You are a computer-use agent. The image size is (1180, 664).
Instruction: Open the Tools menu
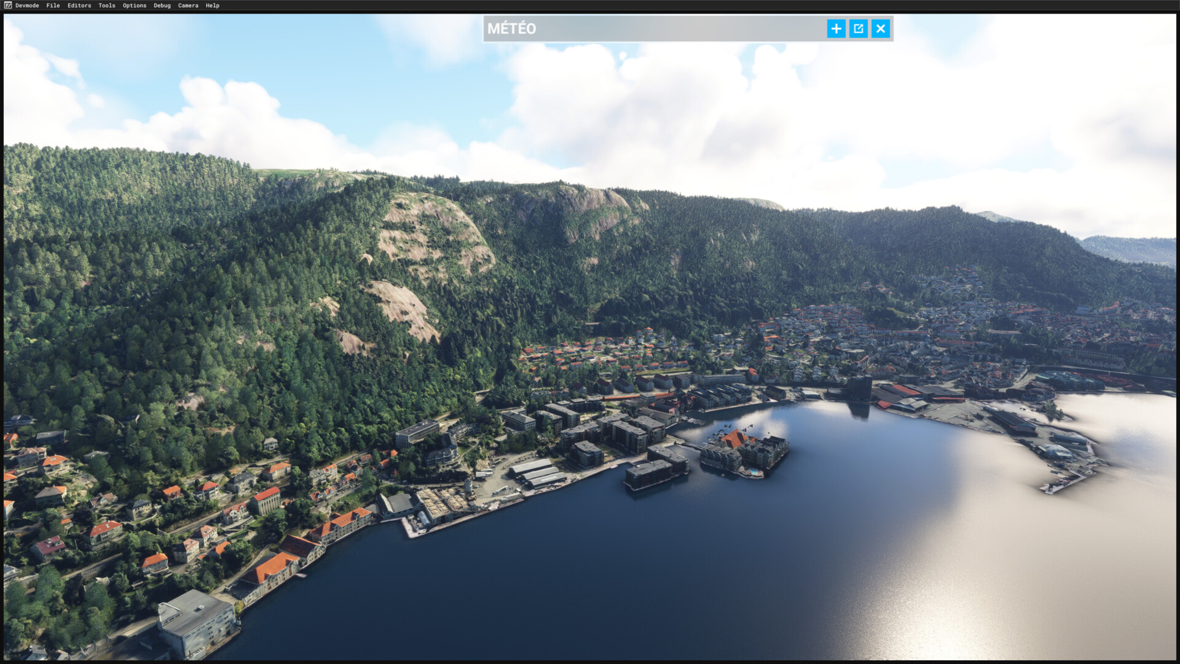(x=106, y=6)
